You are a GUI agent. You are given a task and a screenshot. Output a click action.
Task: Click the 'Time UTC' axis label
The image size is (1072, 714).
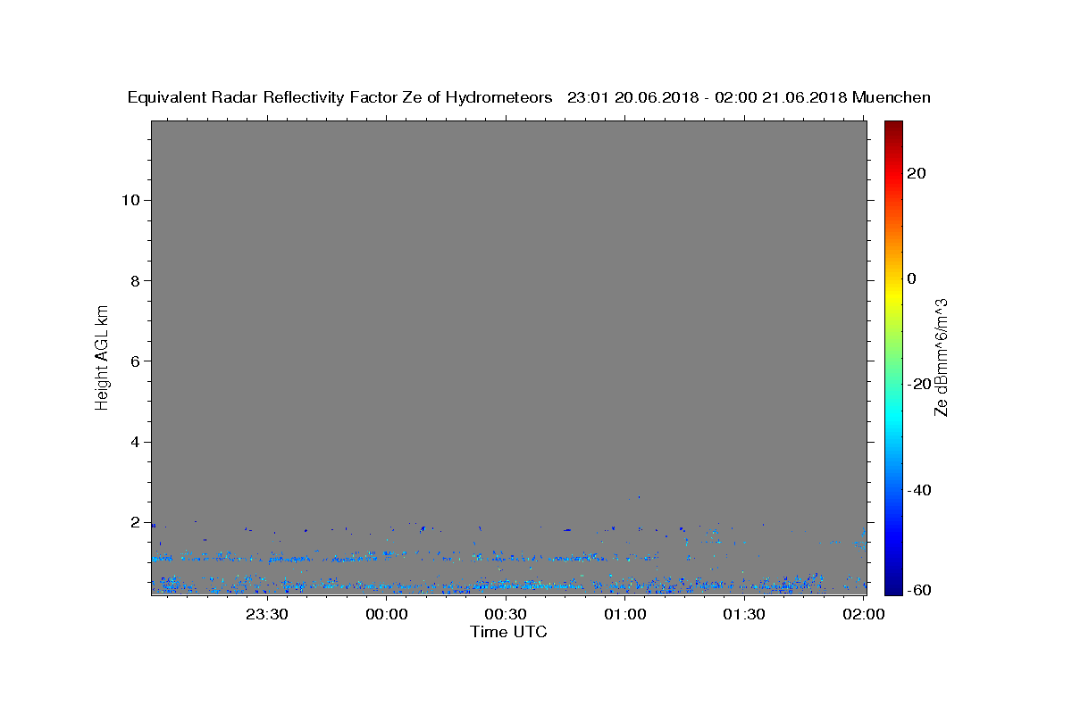pyautogui.click(x=508, y=632)
